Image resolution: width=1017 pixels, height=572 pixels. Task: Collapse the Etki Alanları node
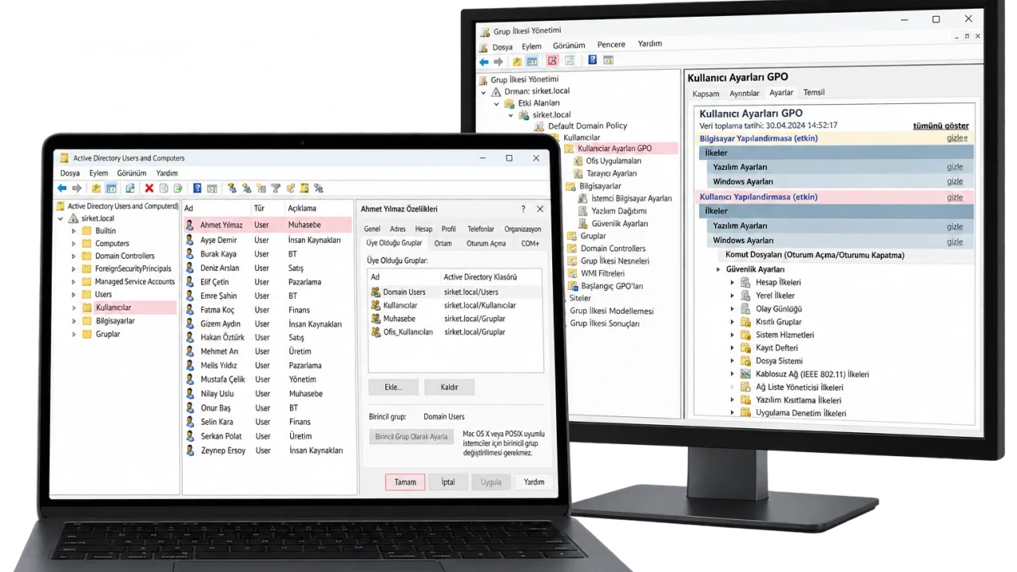click(x=497, y=103)
